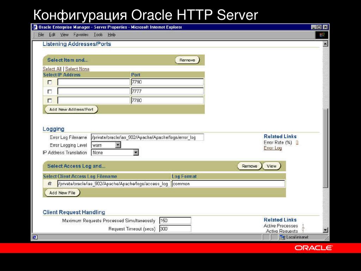Click the vertical scrollbar thumb
Viewport: 361px width, 271px height.
[325, 148]
